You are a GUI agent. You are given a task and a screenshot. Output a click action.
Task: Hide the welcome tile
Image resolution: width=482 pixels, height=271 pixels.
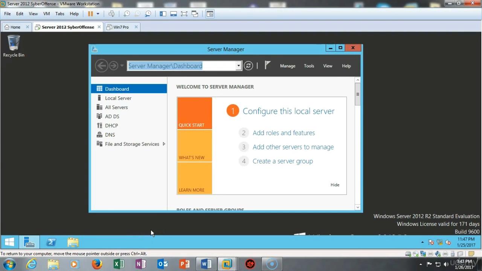[x=335, y=185]
